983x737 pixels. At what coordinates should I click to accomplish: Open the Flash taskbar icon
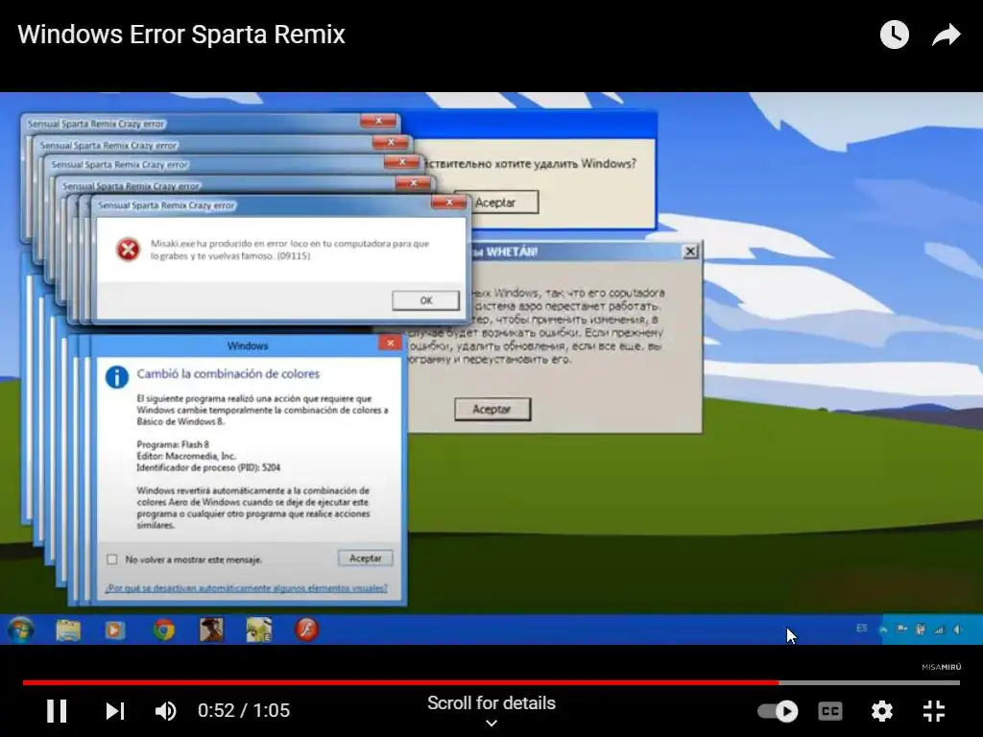point(306,630)
